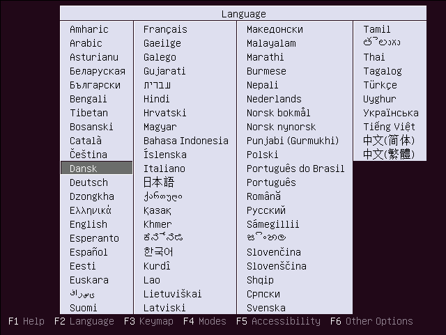Pick Français in the second column
Screen dimensions: 446x335
pos(165,29)
